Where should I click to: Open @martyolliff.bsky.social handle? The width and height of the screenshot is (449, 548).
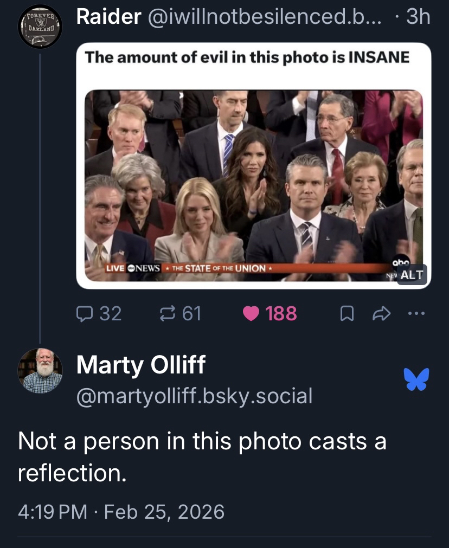[194, 396]
